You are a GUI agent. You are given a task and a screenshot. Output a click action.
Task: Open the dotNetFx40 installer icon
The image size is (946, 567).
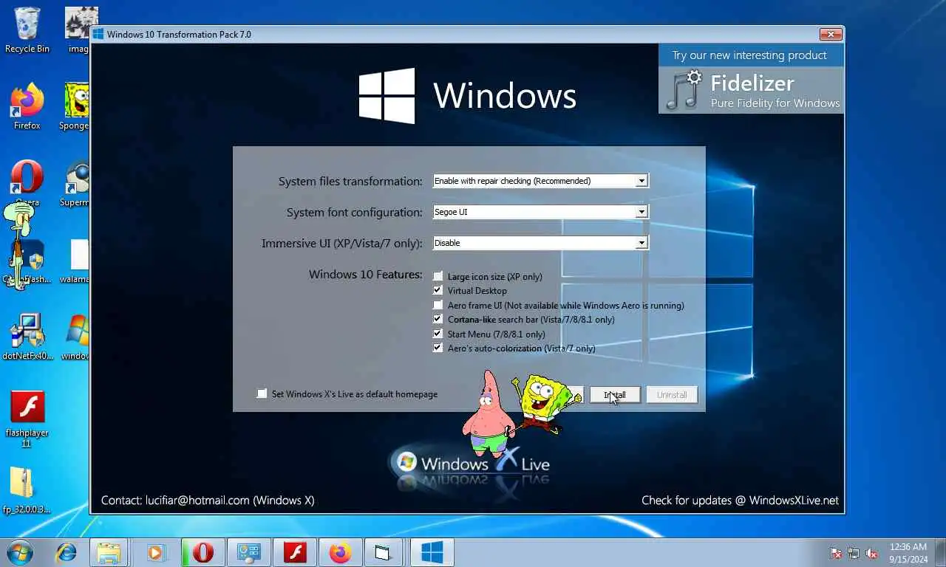click(x=27, y=337)
